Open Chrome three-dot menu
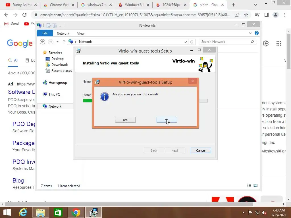 285,15
